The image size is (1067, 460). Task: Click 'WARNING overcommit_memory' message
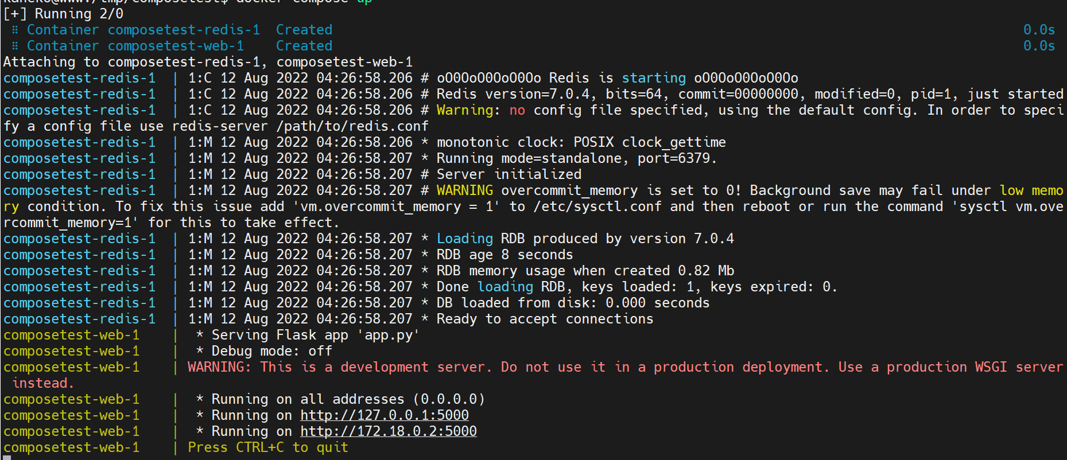coord(537,190)
